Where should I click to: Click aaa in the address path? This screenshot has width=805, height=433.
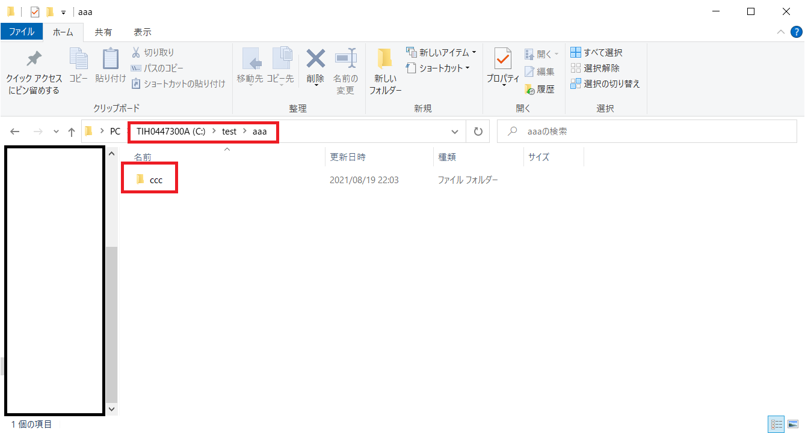pos(259,132)
